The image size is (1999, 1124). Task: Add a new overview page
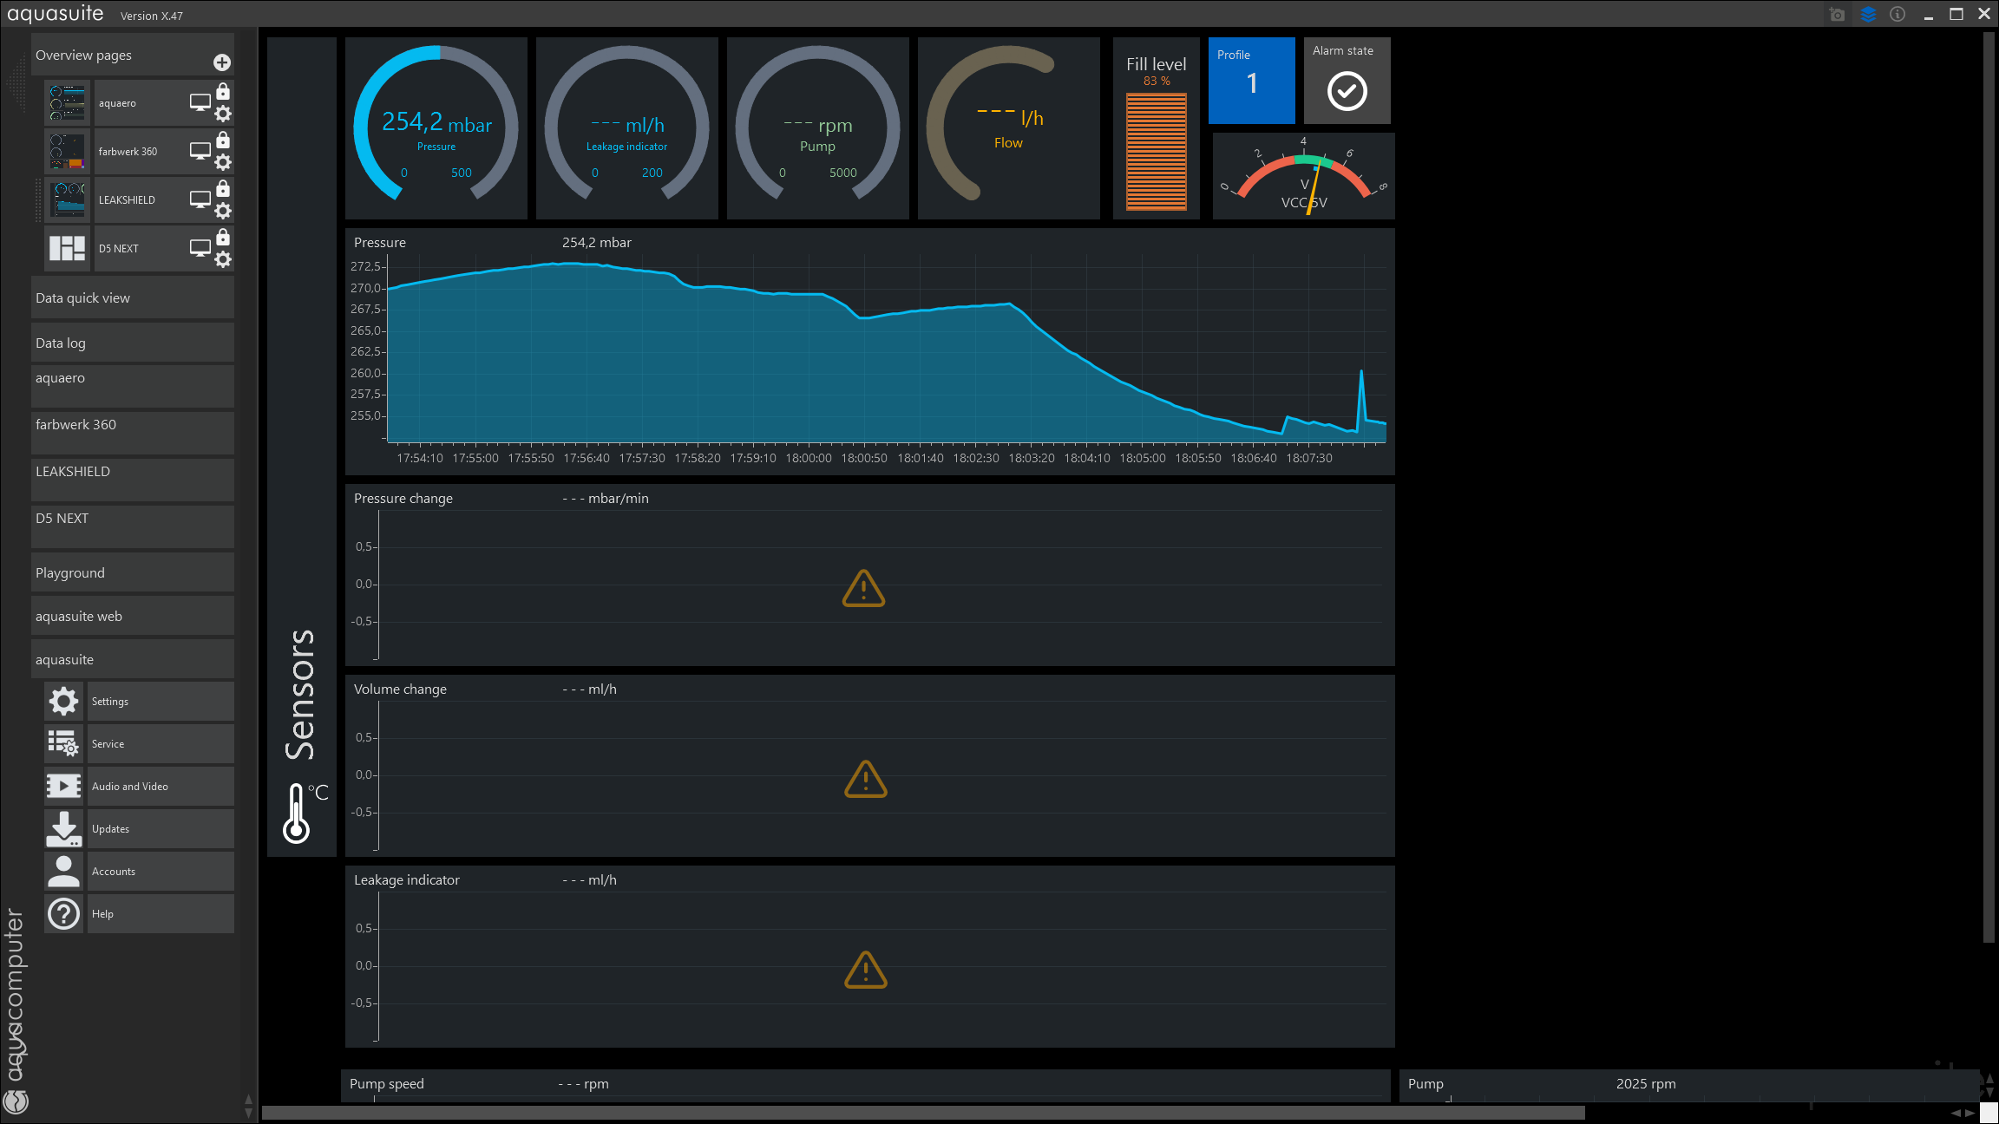(x=222, y=62)
